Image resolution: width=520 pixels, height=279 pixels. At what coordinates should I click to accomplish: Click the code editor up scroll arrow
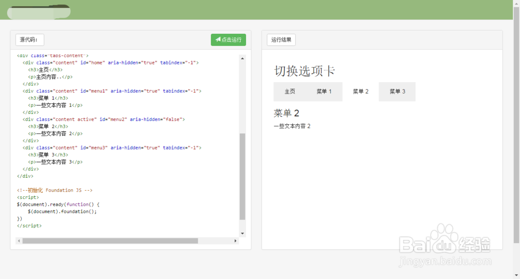242,58
